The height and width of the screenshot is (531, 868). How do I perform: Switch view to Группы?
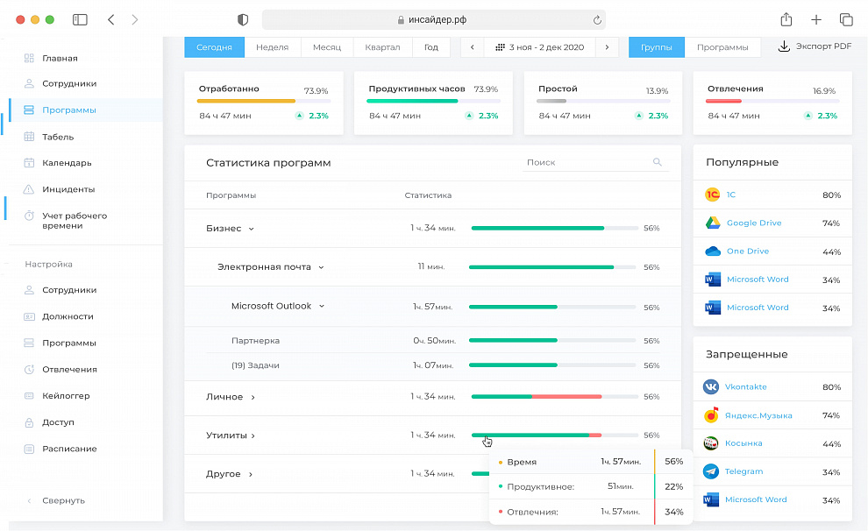[x=656, y=47]
